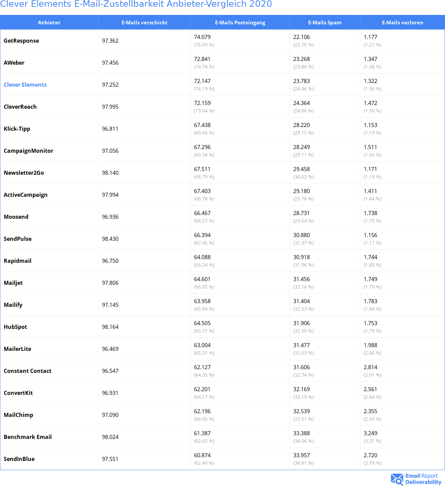Select the Newsletter2Go row label
Viewport: 445px width, 486px height.
[24, 173]
